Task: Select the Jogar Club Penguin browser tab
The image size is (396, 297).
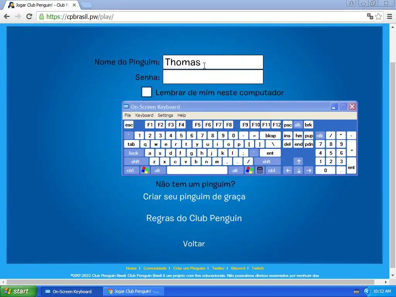Action: pos(42,5)
